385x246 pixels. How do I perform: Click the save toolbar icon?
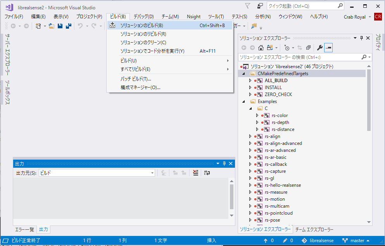pos(60,26)
